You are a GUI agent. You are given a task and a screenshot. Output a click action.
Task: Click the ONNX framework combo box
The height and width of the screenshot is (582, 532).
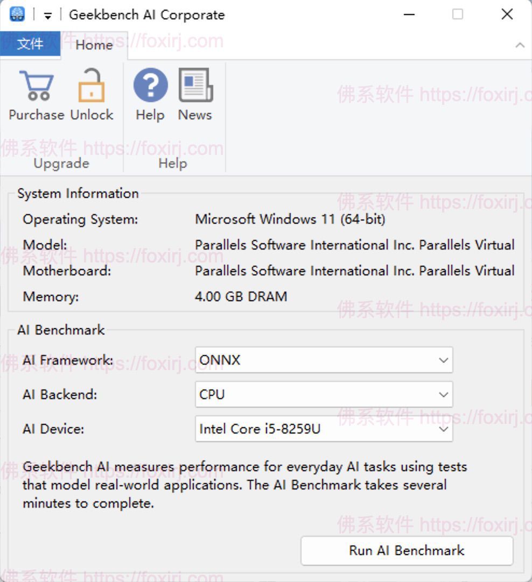323,360
